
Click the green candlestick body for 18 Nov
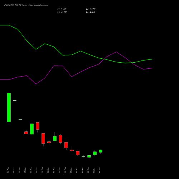32,129
